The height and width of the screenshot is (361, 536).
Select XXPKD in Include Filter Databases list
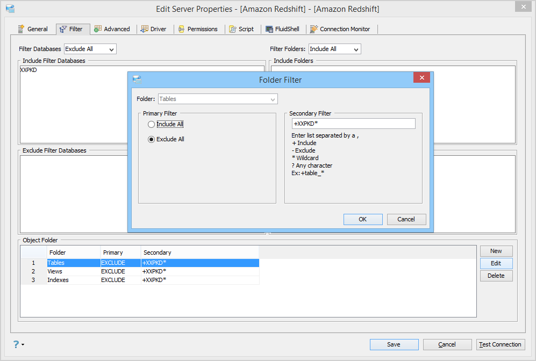[x=28, y=70]
